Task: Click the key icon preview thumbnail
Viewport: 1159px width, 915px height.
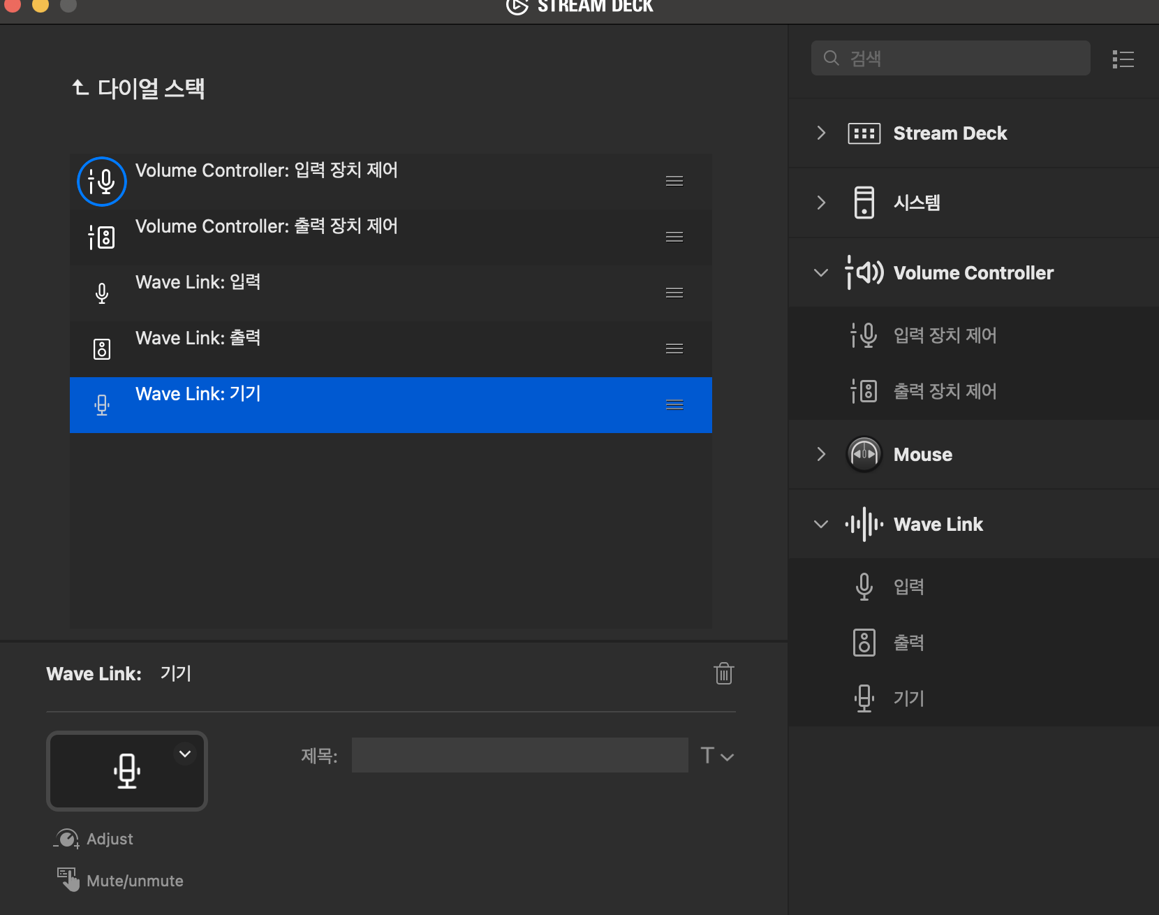Action: (127, 771)
